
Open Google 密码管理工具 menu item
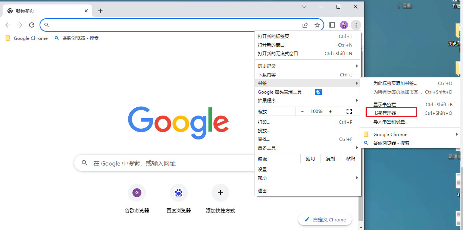point(308,92)
